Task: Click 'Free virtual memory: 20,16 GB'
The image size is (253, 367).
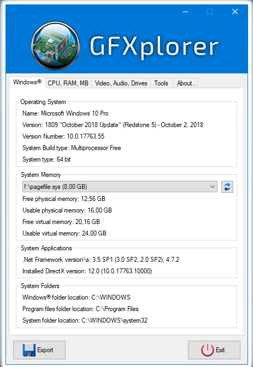Action: [x=61, y=222]
